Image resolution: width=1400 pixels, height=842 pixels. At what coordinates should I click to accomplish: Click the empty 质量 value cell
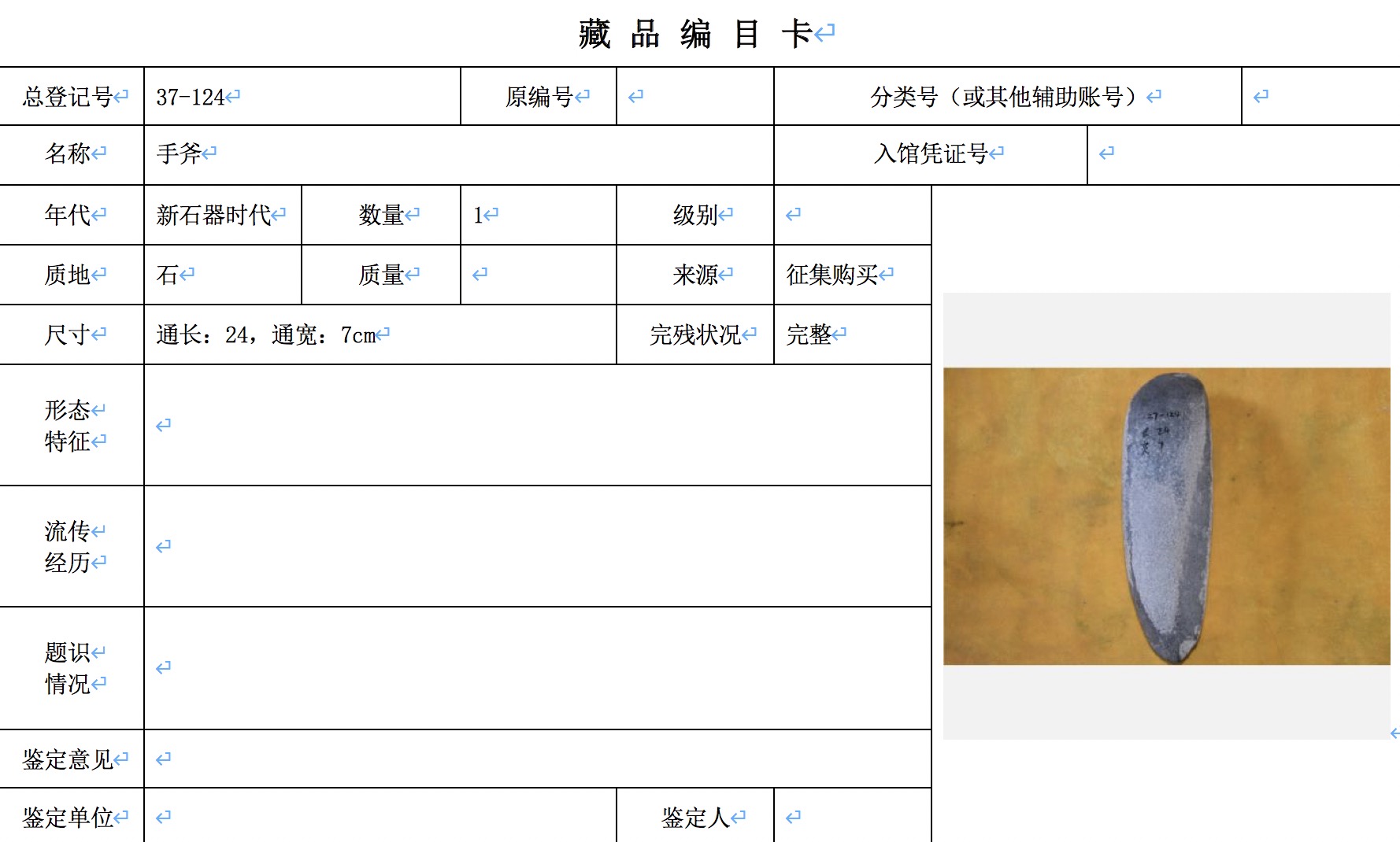pyautogui.click(x=539, y=275)
